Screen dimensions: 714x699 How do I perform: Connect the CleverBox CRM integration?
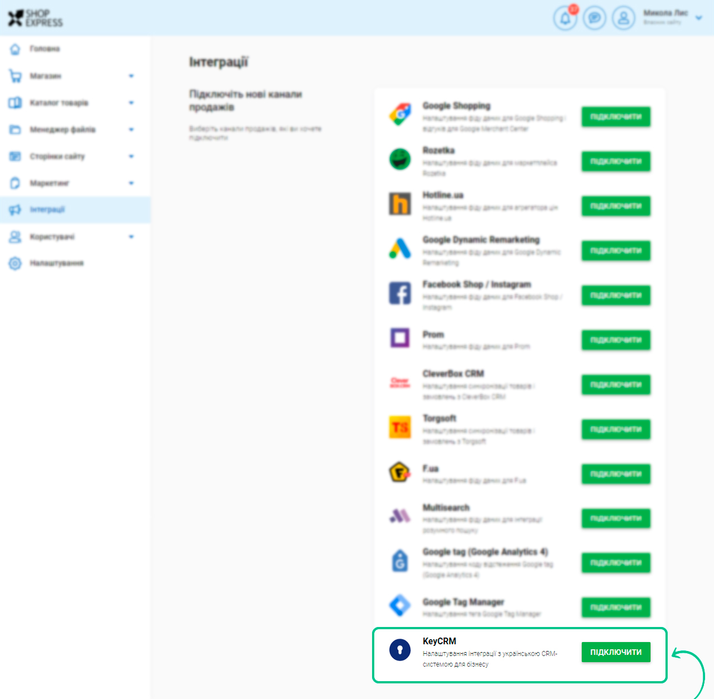[616, 385]
